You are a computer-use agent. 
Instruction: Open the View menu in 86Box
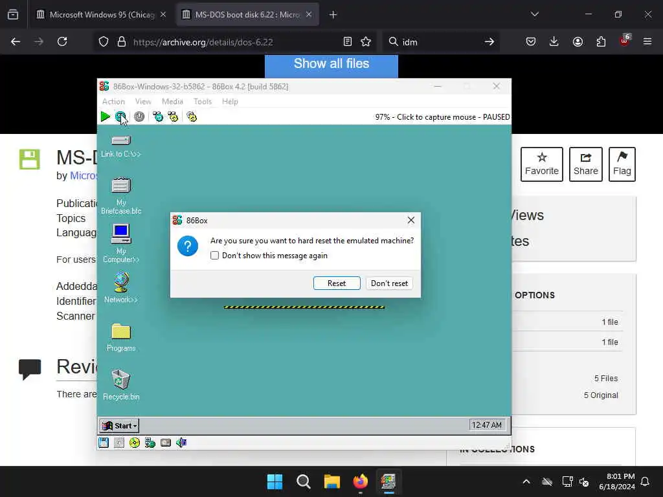coord(143,102)
